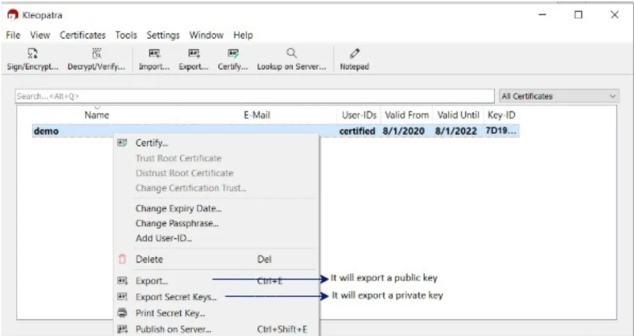Open the File menu

(x=13, y=35)
